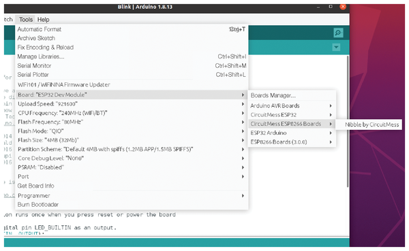Image resolution: width=409 pixels, height=251 pixels.
Task: Minimize the Arduino window
Action: (318, 7)
